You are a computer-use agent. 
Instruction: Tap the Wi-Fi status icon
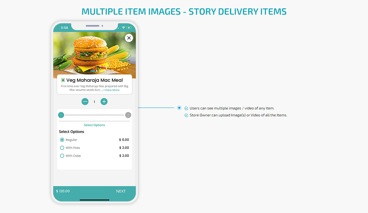123,28
